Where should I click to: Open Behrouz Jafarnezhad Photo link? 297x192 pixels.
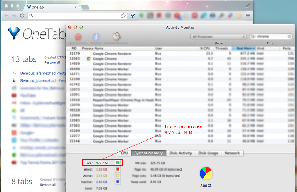pos(43,73)
